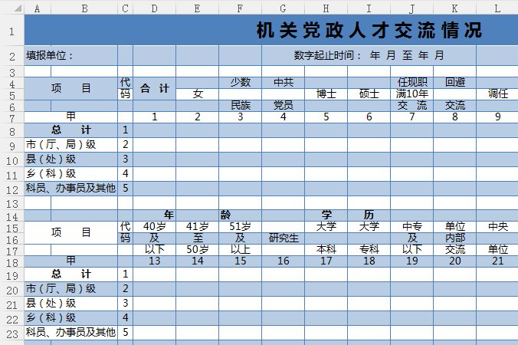Viewport: 518px width, 345px height.
Task: Select row 14 header
Action: pos(11,215)
